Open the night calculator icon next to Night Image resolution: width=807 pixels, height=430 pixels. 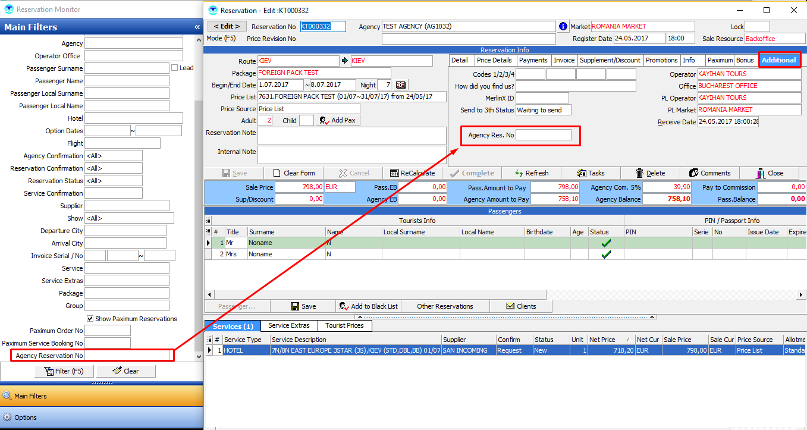coord(401,85)
